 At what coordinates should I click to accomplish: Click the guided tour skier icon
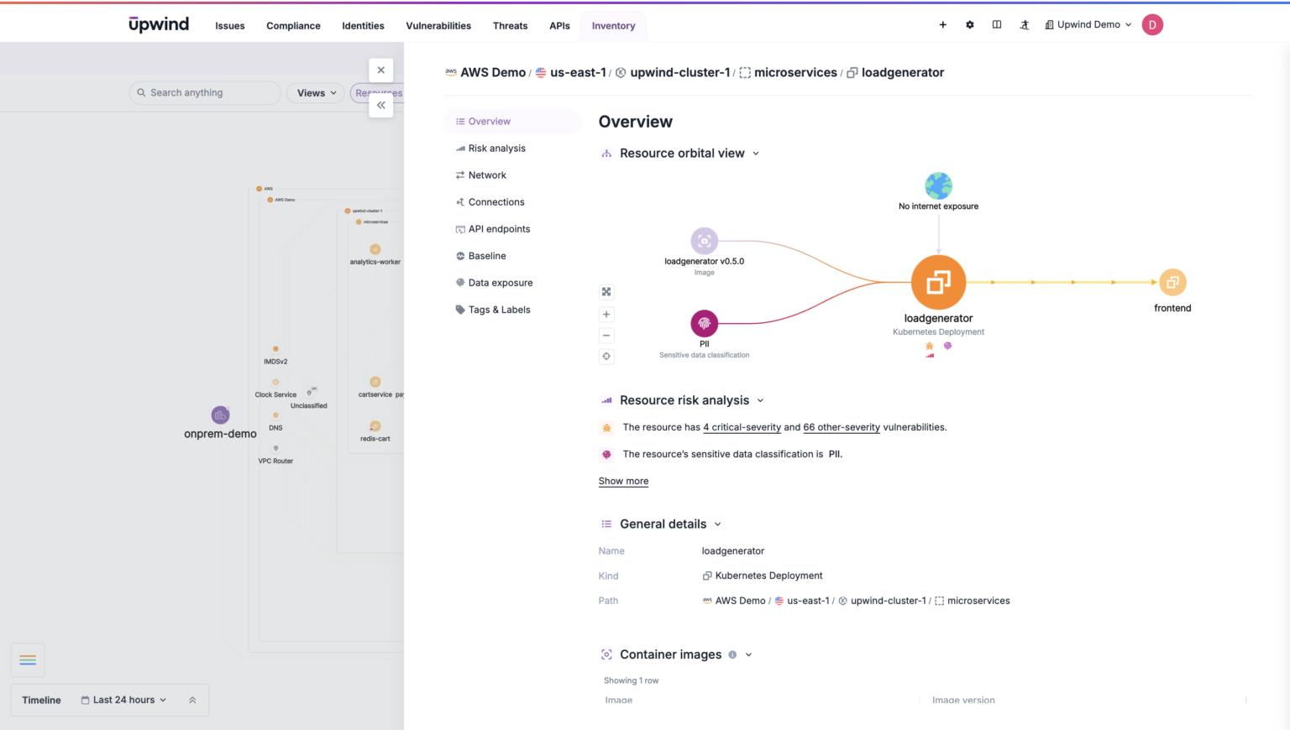click(x=1024, y=25)
